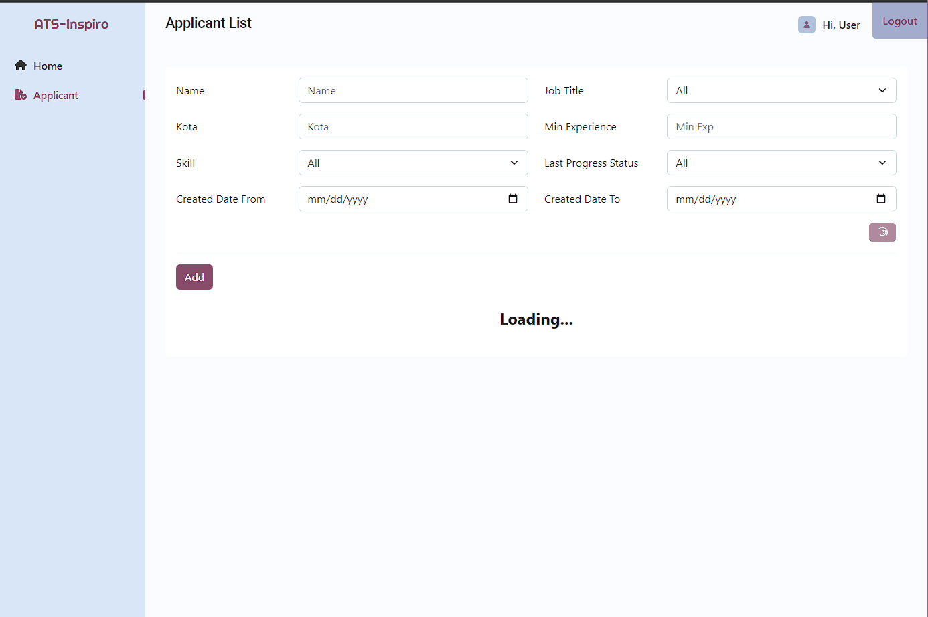928x617 pixels.
Task: Go to Home in the sidebar
Action: click(48, 66)
